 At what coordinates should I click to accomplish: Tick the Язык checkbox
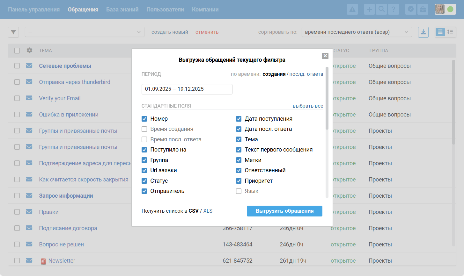[x=239, y=191]
